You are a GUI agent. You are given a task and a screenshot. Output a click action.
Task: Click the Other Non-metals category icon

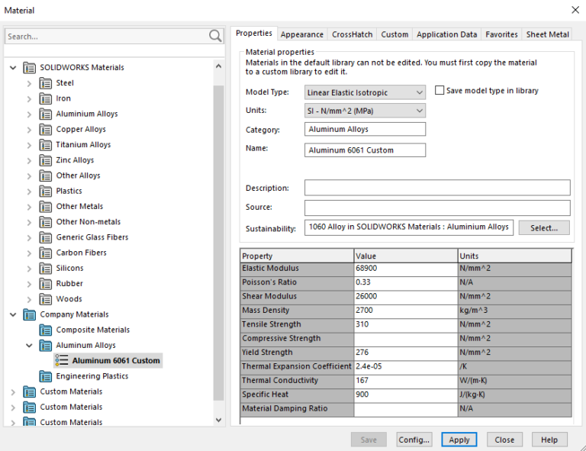(46, 222)
